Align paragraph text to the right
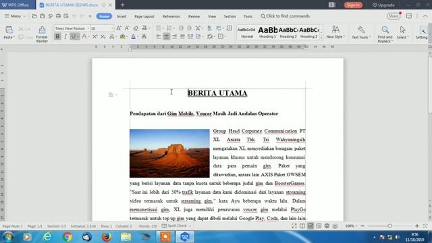This screenshot has height=243, width=432. [x=174, y=36]
